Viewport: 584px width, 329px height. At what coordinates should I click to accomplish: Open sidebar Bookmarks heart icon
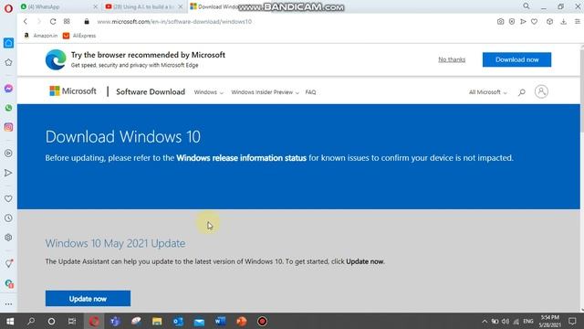tap(8, 199)
